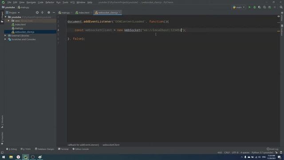Select the websocket_client.js editor tab
This screenshot has height=160, width=284.
pos(107,13)
